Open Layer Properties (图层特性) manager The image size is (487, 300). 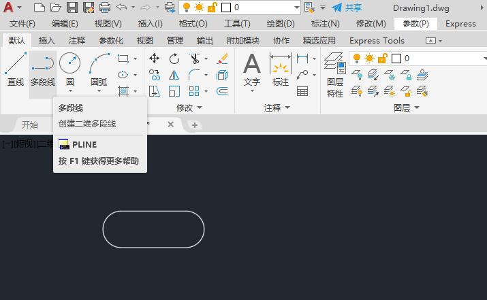pos(335,75)
